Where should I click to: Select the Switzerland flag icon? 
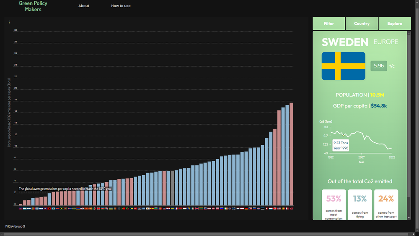tap(266, 208)
